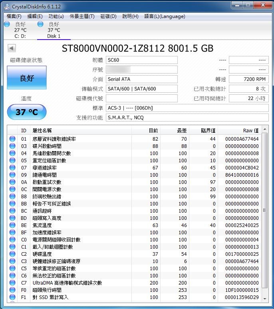Click the status orb in row F1
Screen dimensions: 274x309
point(12,297)
